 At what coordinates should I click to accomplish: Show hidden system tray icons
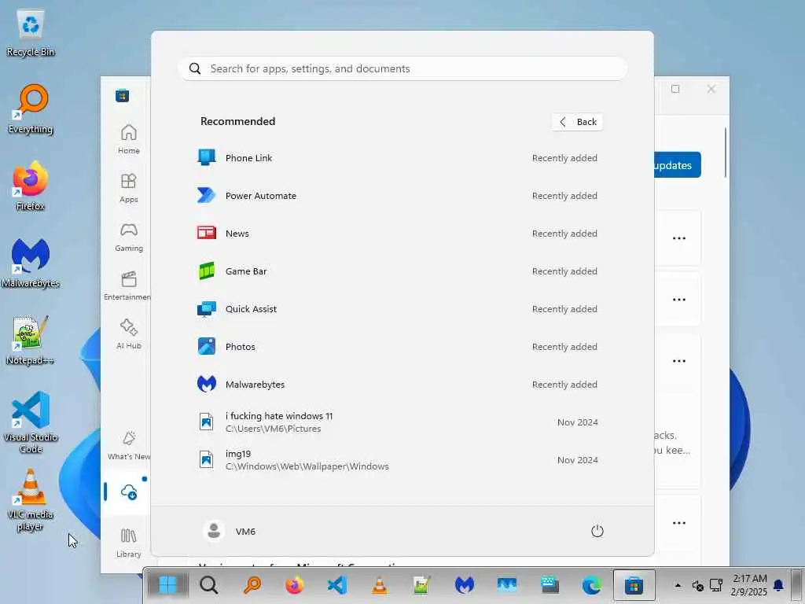point(678,585)
